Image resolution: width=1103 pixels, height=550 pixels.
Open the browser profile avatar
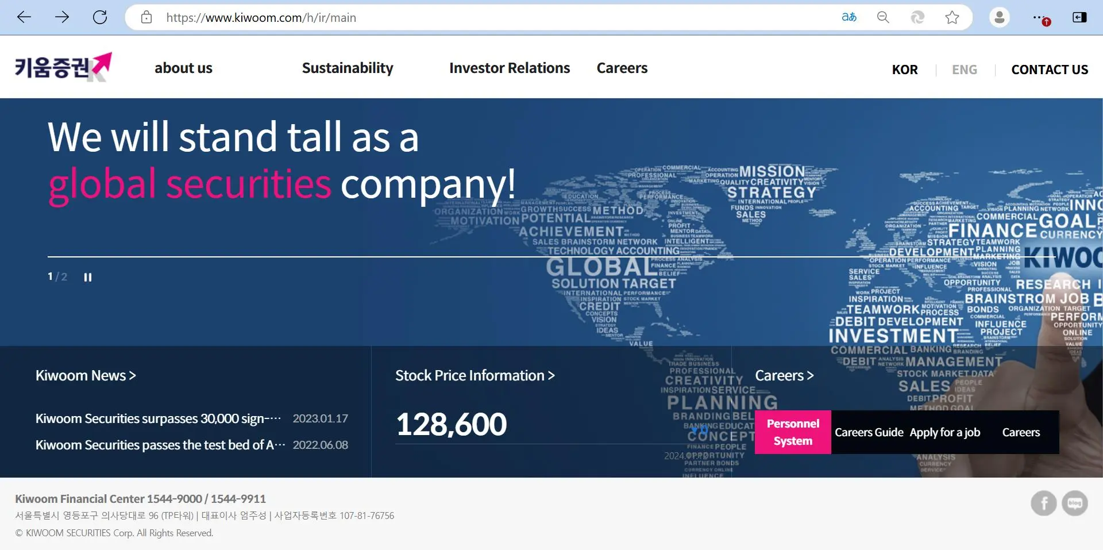1000,17
